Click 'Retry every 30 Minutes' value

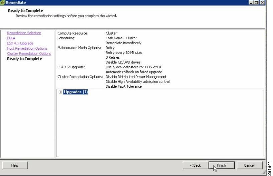(x=124, y=53)
